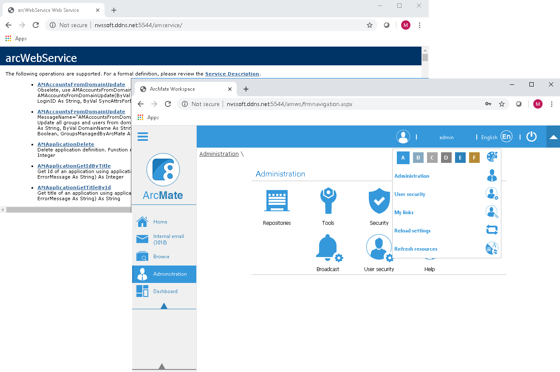Click the My links user icon
The width and height of the screenshot is (560, 372).
(x=492, y=211)
